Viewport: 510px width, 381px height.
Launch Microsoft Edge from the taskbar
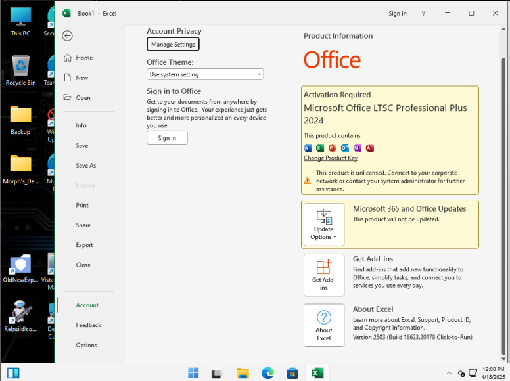point(267,373)
